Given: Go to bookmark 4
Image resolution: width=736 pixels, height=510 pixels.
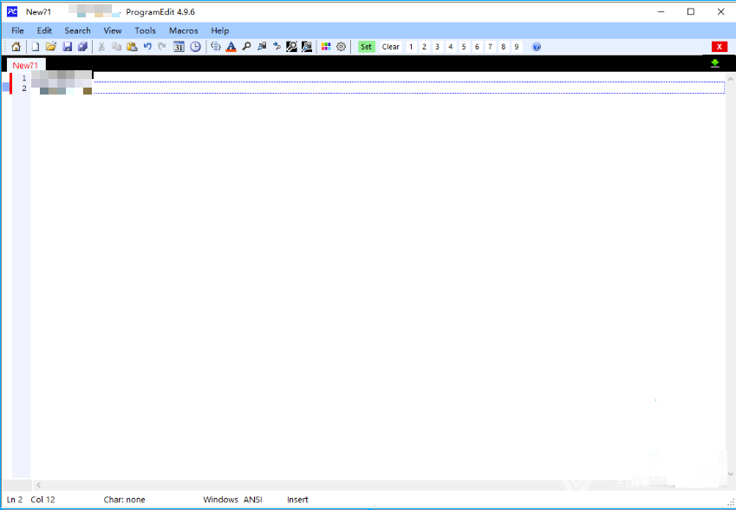Looking at the screenshot, I should [x=451, y=47].
